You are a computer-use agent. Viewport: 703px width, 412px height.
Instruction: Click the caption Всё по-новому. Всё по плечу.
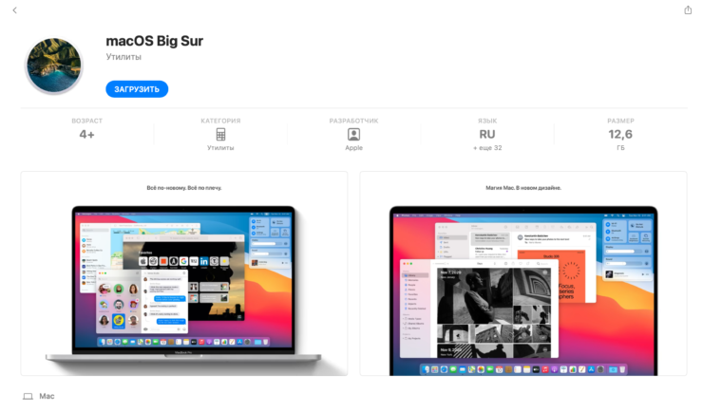184,188
